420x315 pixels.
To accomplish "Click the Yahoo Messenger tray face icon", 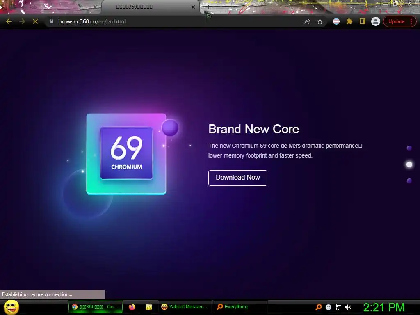I will pos(329,307).
